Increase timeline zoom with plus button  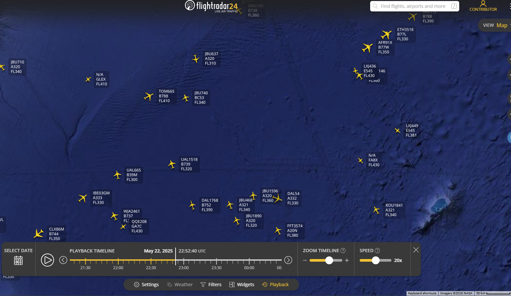click(347, 260)
